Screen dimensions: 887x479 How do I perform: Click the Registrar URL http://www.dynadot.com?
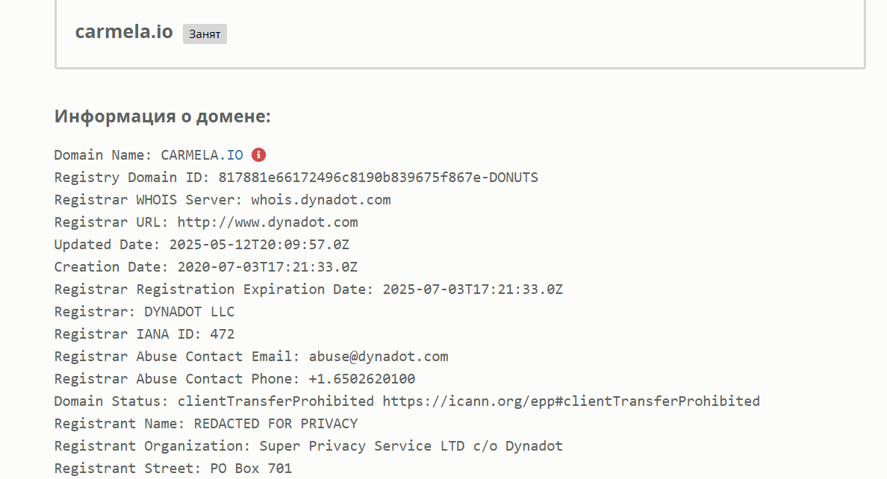267,222
